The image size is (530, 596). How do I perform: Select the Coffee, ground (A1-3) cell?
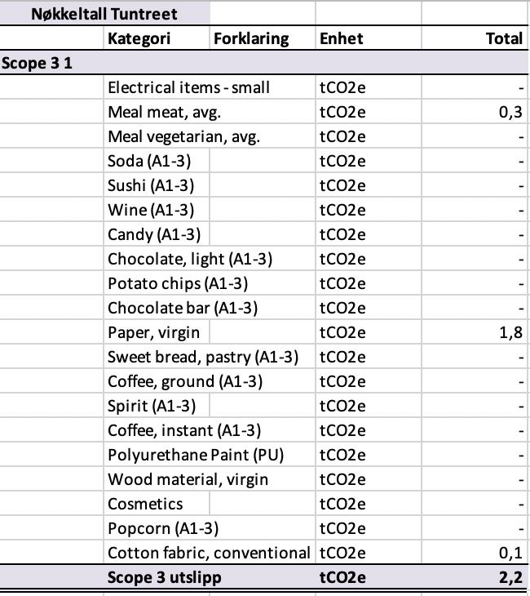click(x=210, y=381)
